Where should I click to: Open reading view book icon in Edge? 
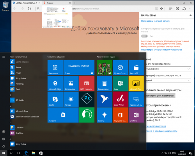click(156, 9)
